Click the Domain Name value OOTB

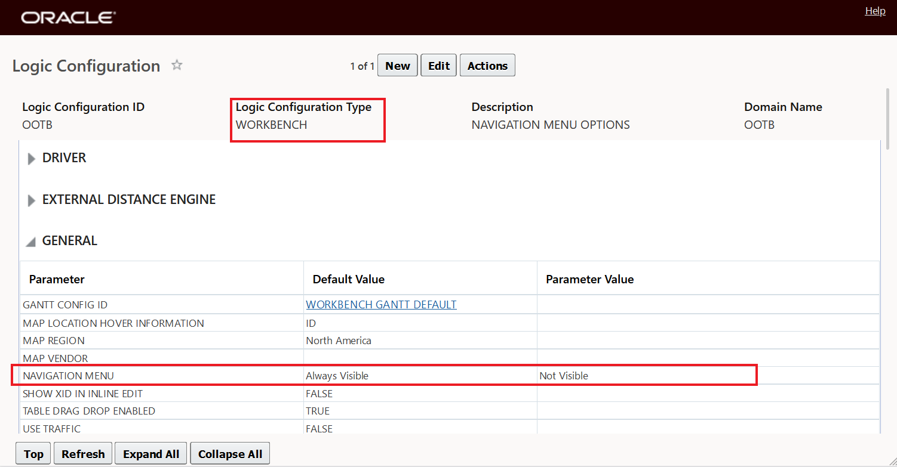[x=759, y=125]
